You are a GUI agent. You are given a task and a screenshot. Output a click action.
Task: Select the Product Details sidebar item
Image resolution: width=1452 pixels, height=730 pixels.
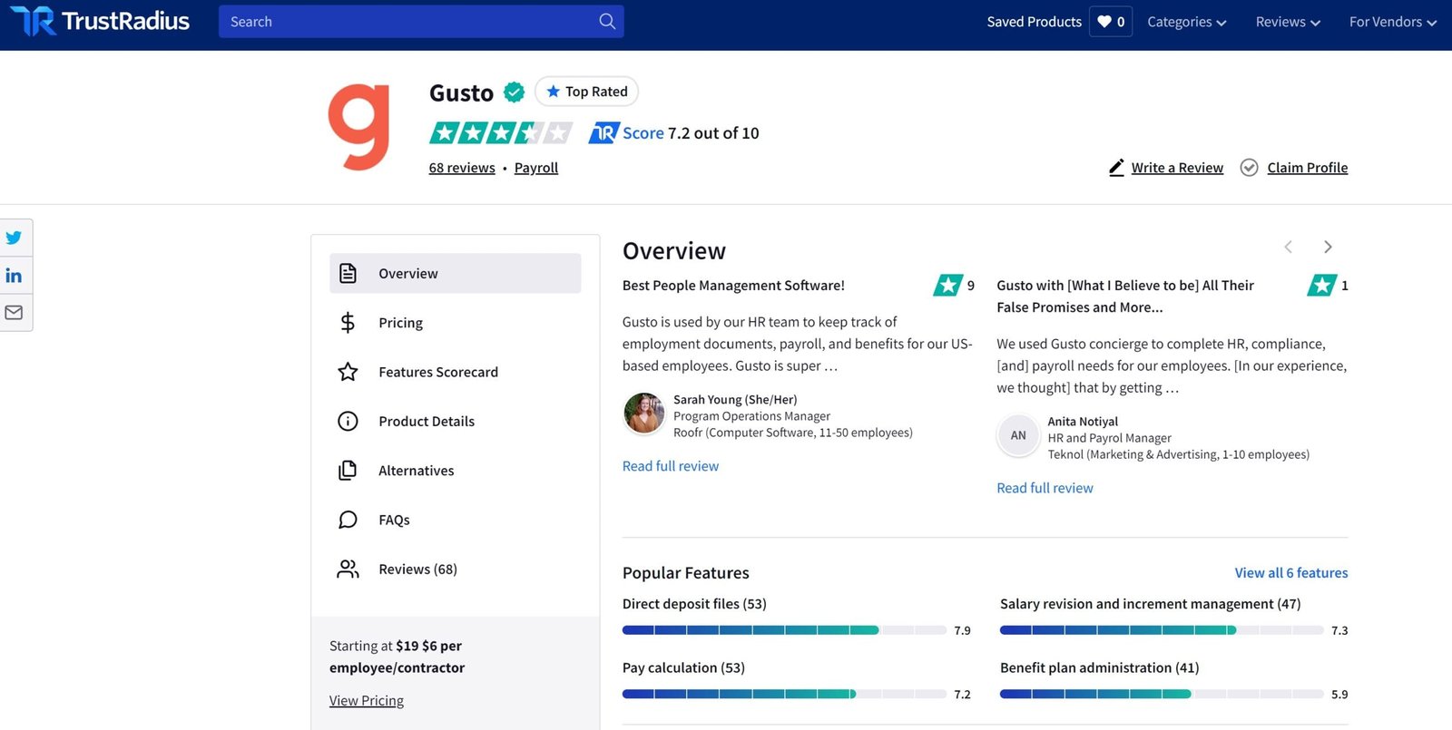[x=455, y=421]
